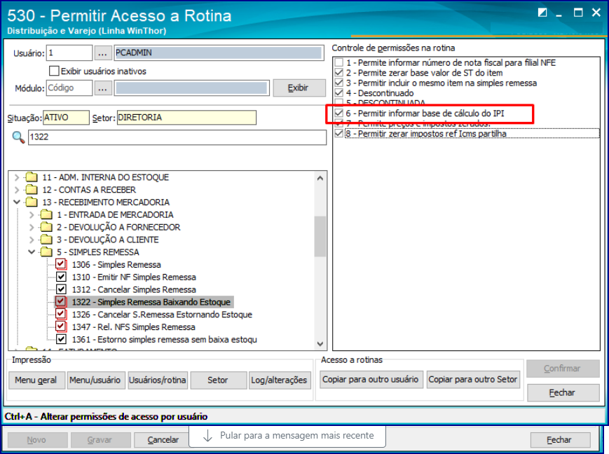The height and width of the screenshot is (454, 609).
Task: Expand 2 - DEVOLUÇÃO A FORNECEDOR node
Action: [32, 227]
